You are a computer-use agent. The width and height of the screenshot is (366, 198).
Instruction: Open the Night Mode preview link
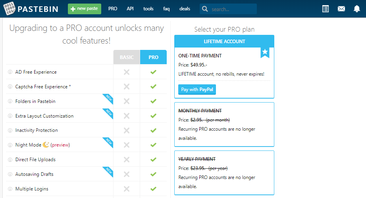pos(60,145)
